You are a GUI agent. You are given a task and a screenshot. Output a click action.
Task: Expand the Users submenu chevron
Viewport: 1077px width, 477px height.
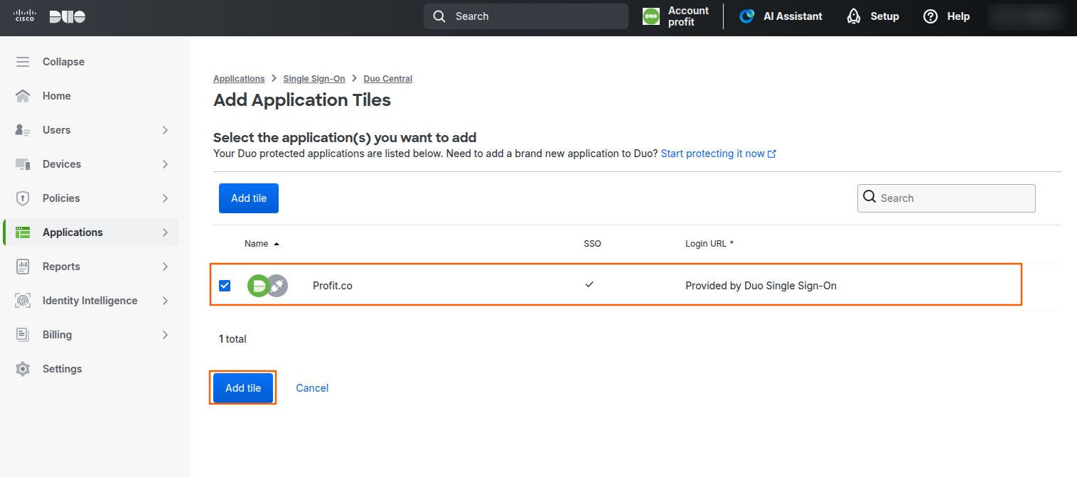165,130
